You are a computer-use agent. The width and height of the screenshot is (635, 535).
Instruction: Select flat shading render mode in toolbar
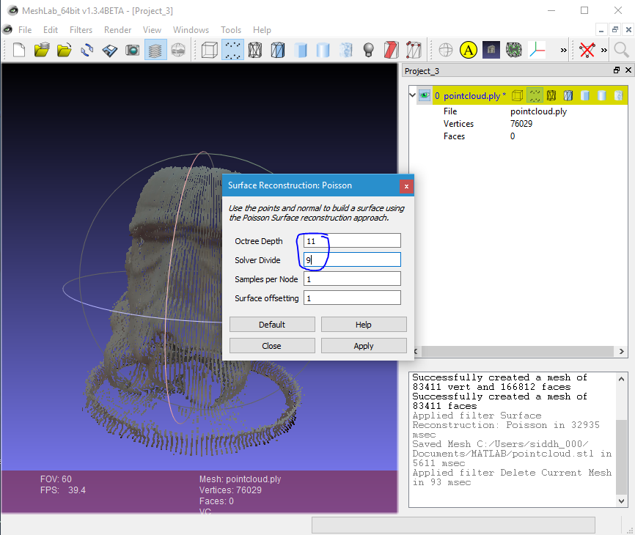pyautogui.click(x=323, y=50)
